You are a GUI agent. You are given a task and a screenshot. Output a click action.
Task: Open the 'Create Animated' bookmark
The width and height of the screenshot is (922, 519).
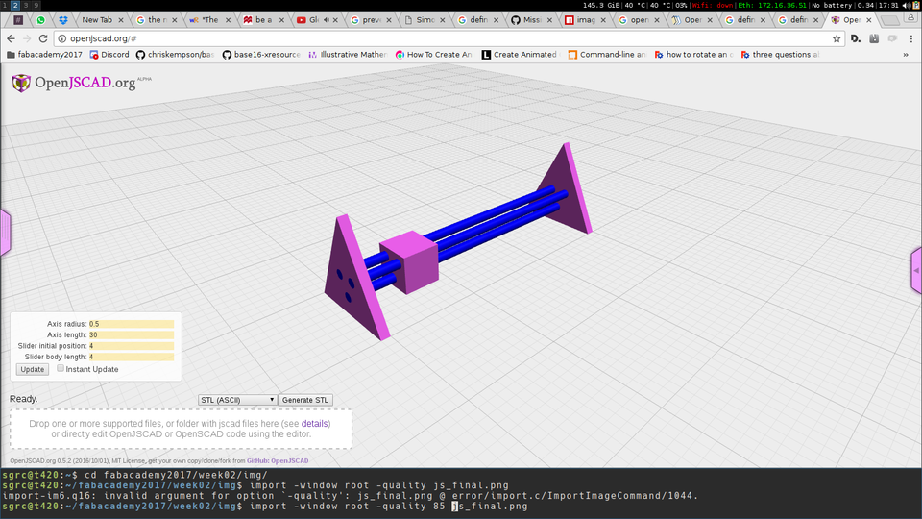(x=520, y=54)
